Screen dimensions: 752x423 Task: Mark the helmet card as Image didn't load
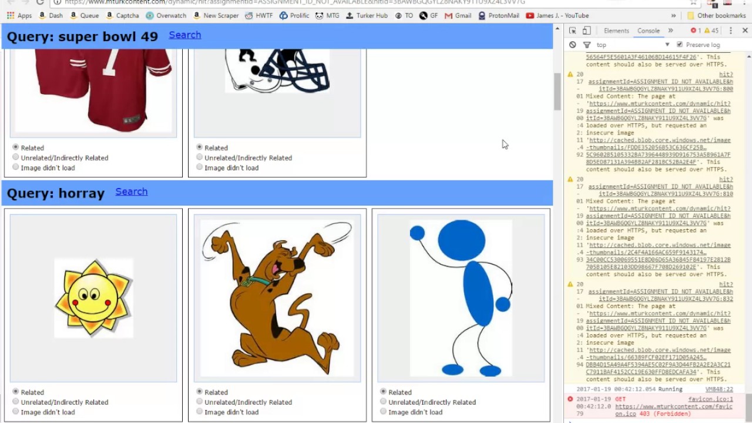point(200,167)
